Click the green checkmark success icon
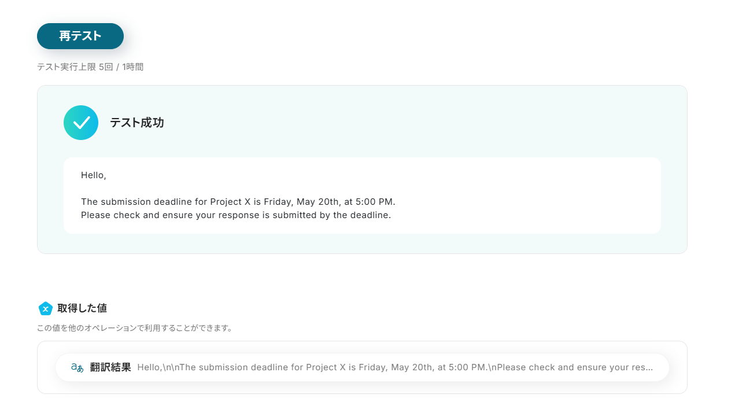The width and height of the screenshot is (735, 420). coord(81,123)
